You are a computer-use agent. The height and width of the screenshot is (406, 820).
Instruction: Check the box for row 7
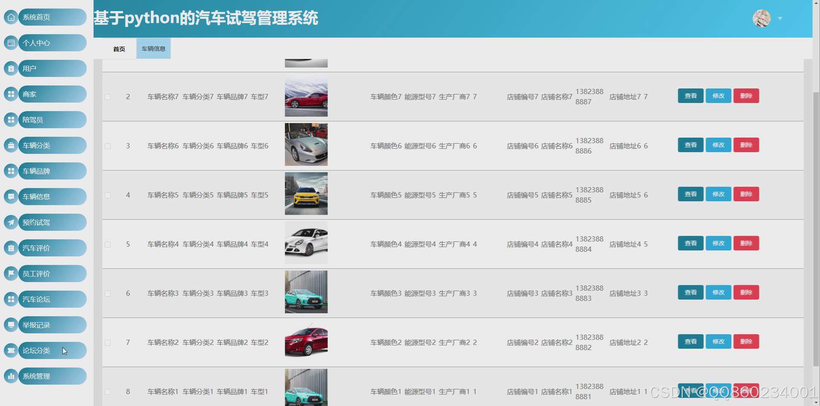click(108, 343)
